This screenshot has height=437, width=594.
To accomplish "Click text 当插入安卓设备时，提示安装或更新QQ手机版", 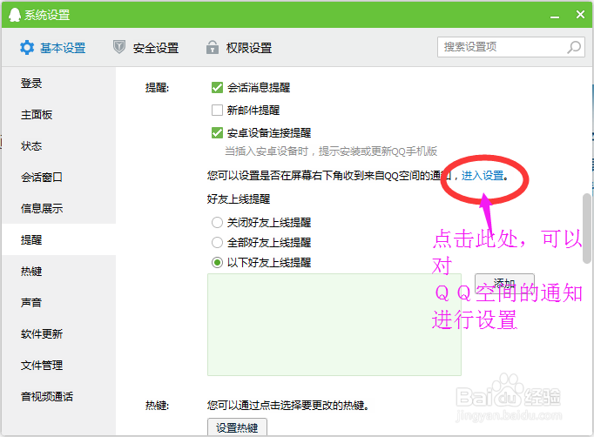I will coord(331,151).
